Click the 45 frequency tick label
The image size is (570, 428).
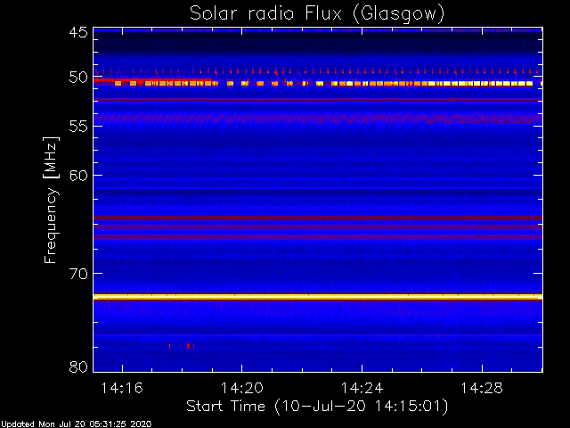point(79,32)
